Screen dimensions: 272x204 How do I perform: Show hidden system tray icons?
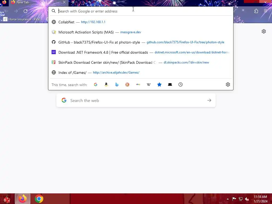tap(228, 199)
